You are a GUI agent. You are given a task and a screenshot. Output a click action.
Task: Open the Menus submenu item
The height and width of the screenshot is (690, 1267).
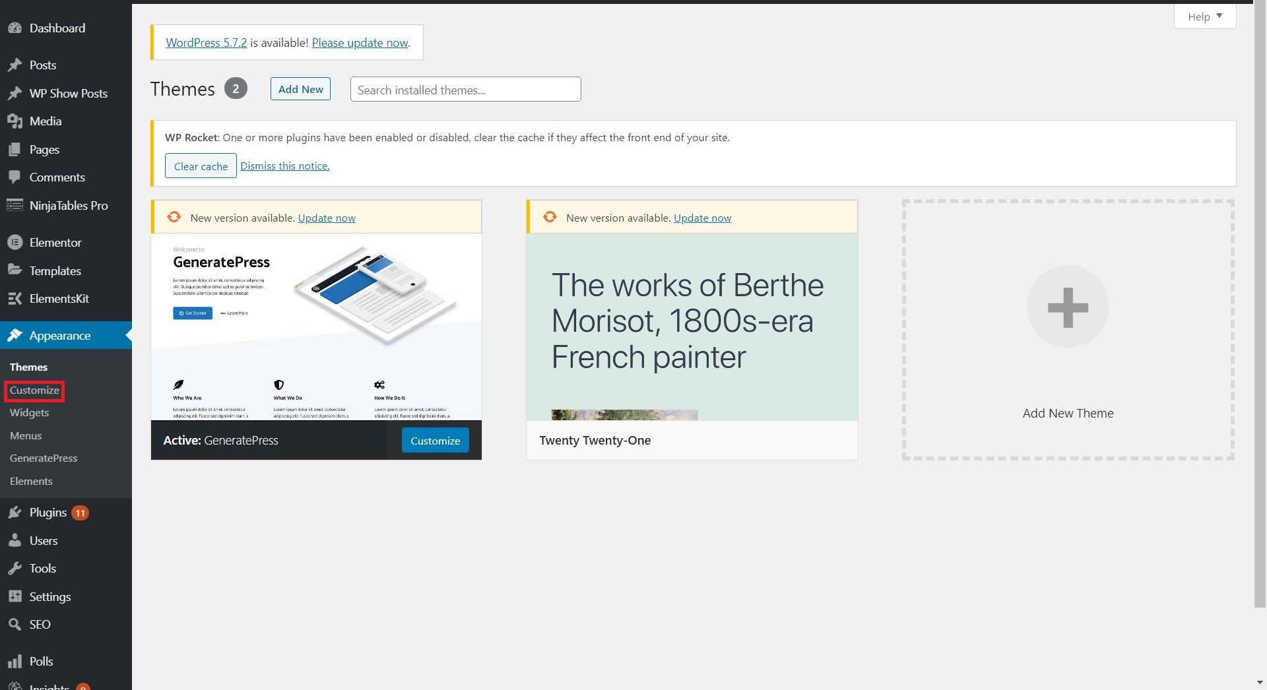point(26,436)
